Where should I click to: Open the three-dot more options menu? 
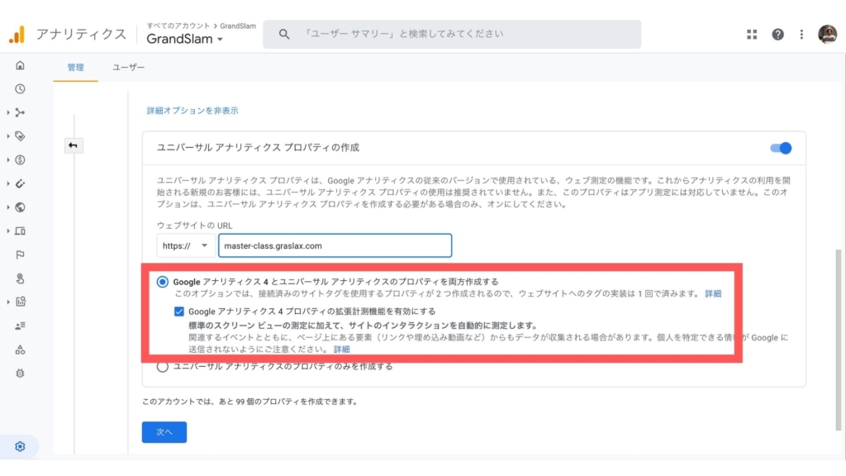point(801,34)
